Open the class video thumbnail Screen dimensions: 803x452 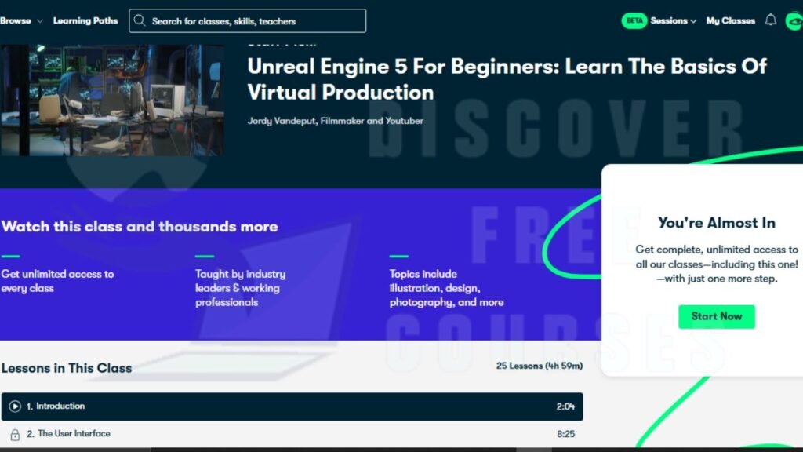[x=111, y=100]
